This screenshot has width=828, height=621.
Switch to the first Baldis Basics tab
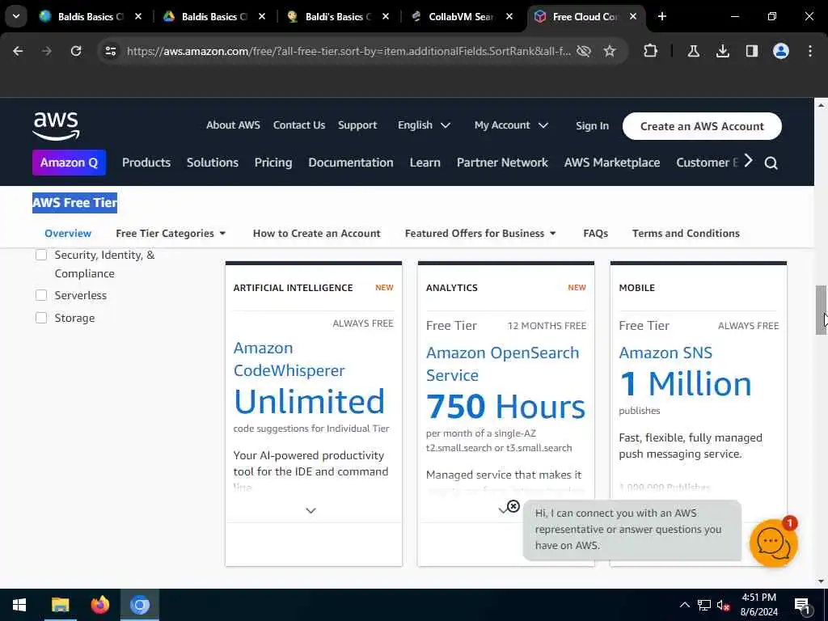(91, 16)
